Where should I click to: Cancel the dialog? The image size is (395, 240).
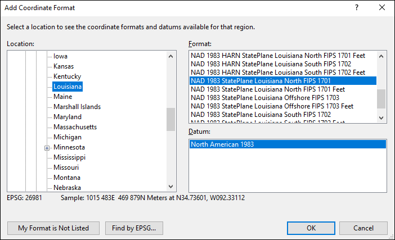[363, 228]
